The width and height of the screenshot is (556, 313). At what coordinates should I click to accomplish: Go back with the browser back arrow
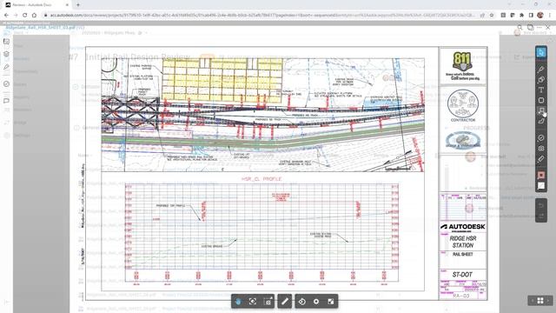(x=6, y=16)
